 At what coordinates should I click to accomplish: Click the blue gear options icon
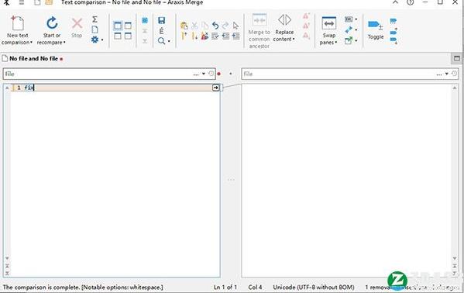tap(95, 40)
